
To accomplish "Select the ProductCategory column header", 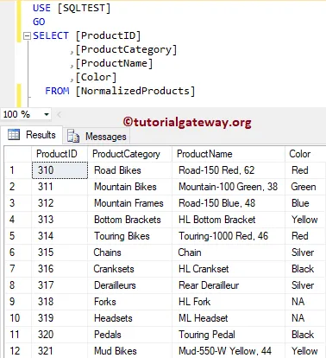I will pyautogui.click(x=129, y=154).
